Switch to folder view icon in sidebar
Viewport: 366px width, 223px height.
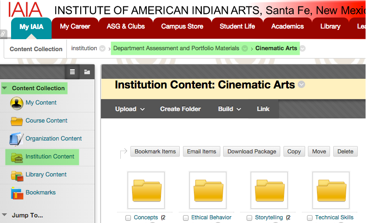87,71
